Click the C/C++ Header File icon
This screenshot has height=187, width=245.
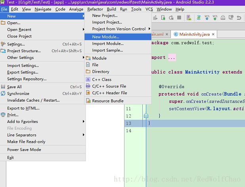88,93
